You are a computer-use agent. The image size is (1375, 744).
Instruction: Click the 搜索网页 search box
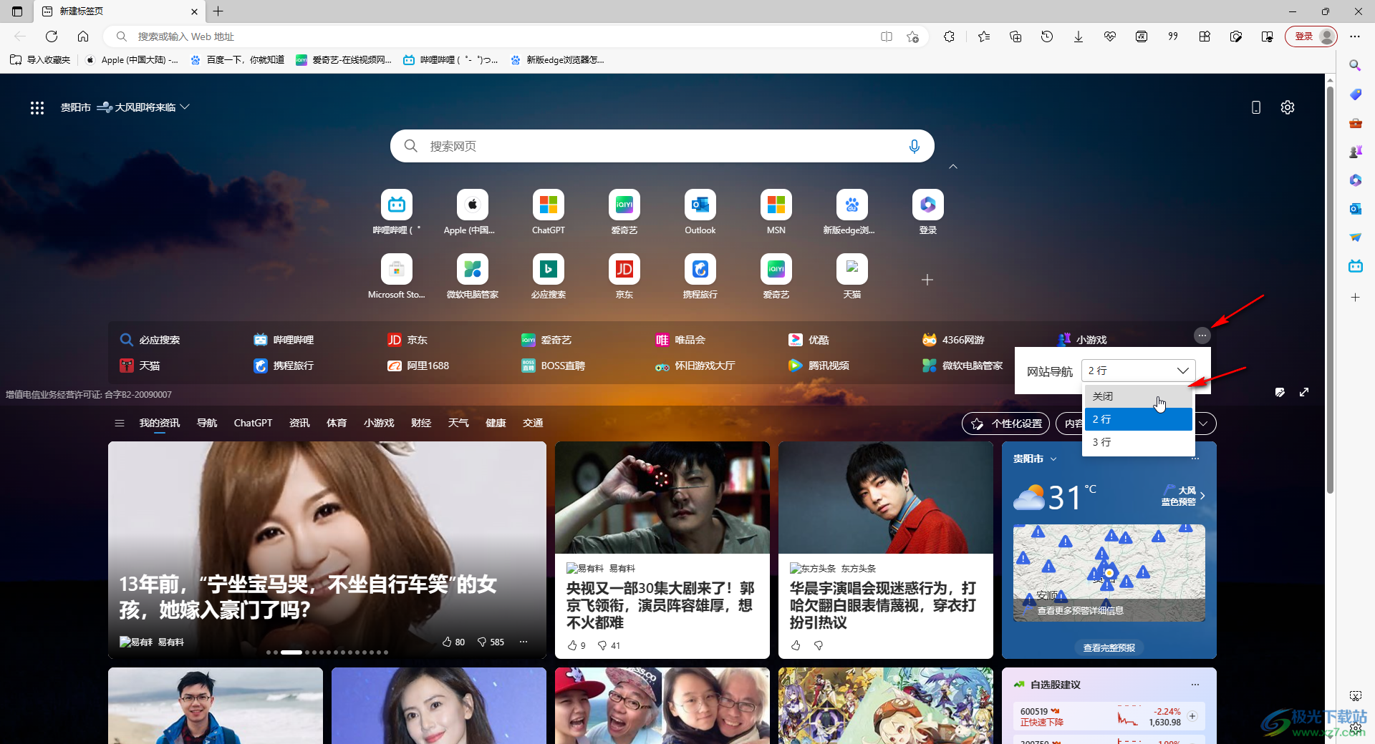click(662, 146)
